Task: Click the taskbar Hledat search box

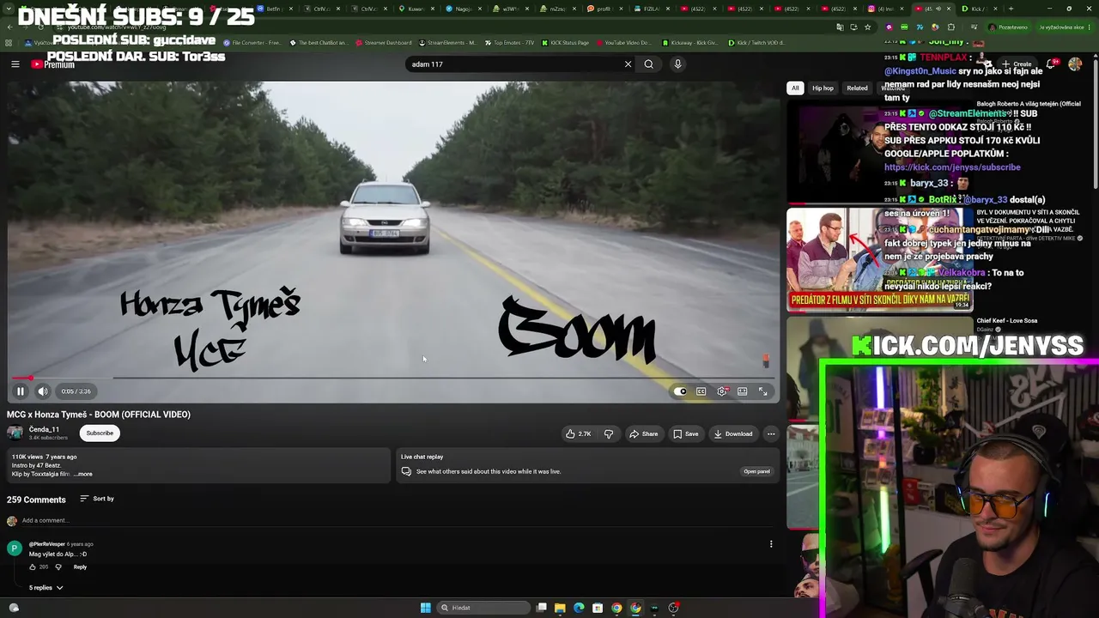Action: click(x=483, y=608)
